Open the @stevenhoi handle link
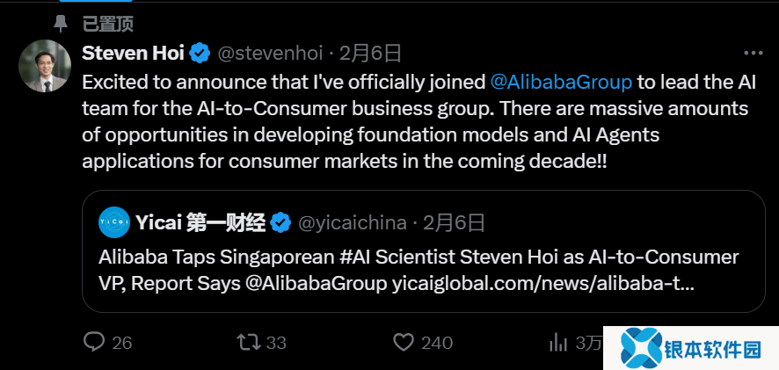This screenshot has height=370, width=779. click(270, 54)
